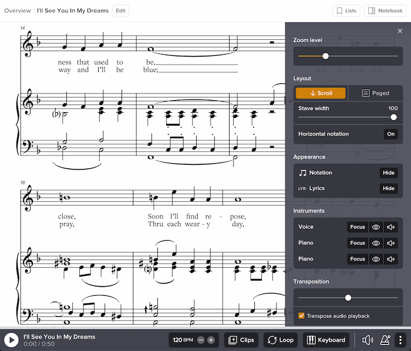Screen dimensions: 411x351
Task: Click the volume speaker icon in player bar
Action: pos(368,340)
